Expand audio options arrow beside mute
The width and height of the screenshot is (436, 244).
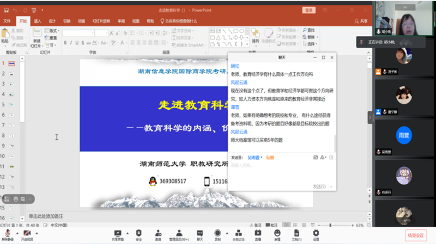(x=17, y=233)
